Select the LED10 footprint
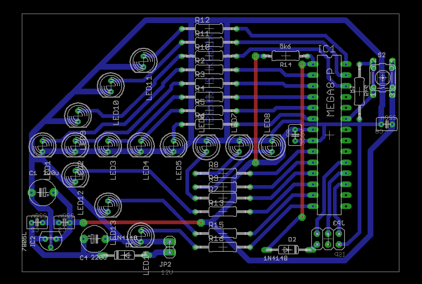 pyautogui.click(x=110, y=85)
